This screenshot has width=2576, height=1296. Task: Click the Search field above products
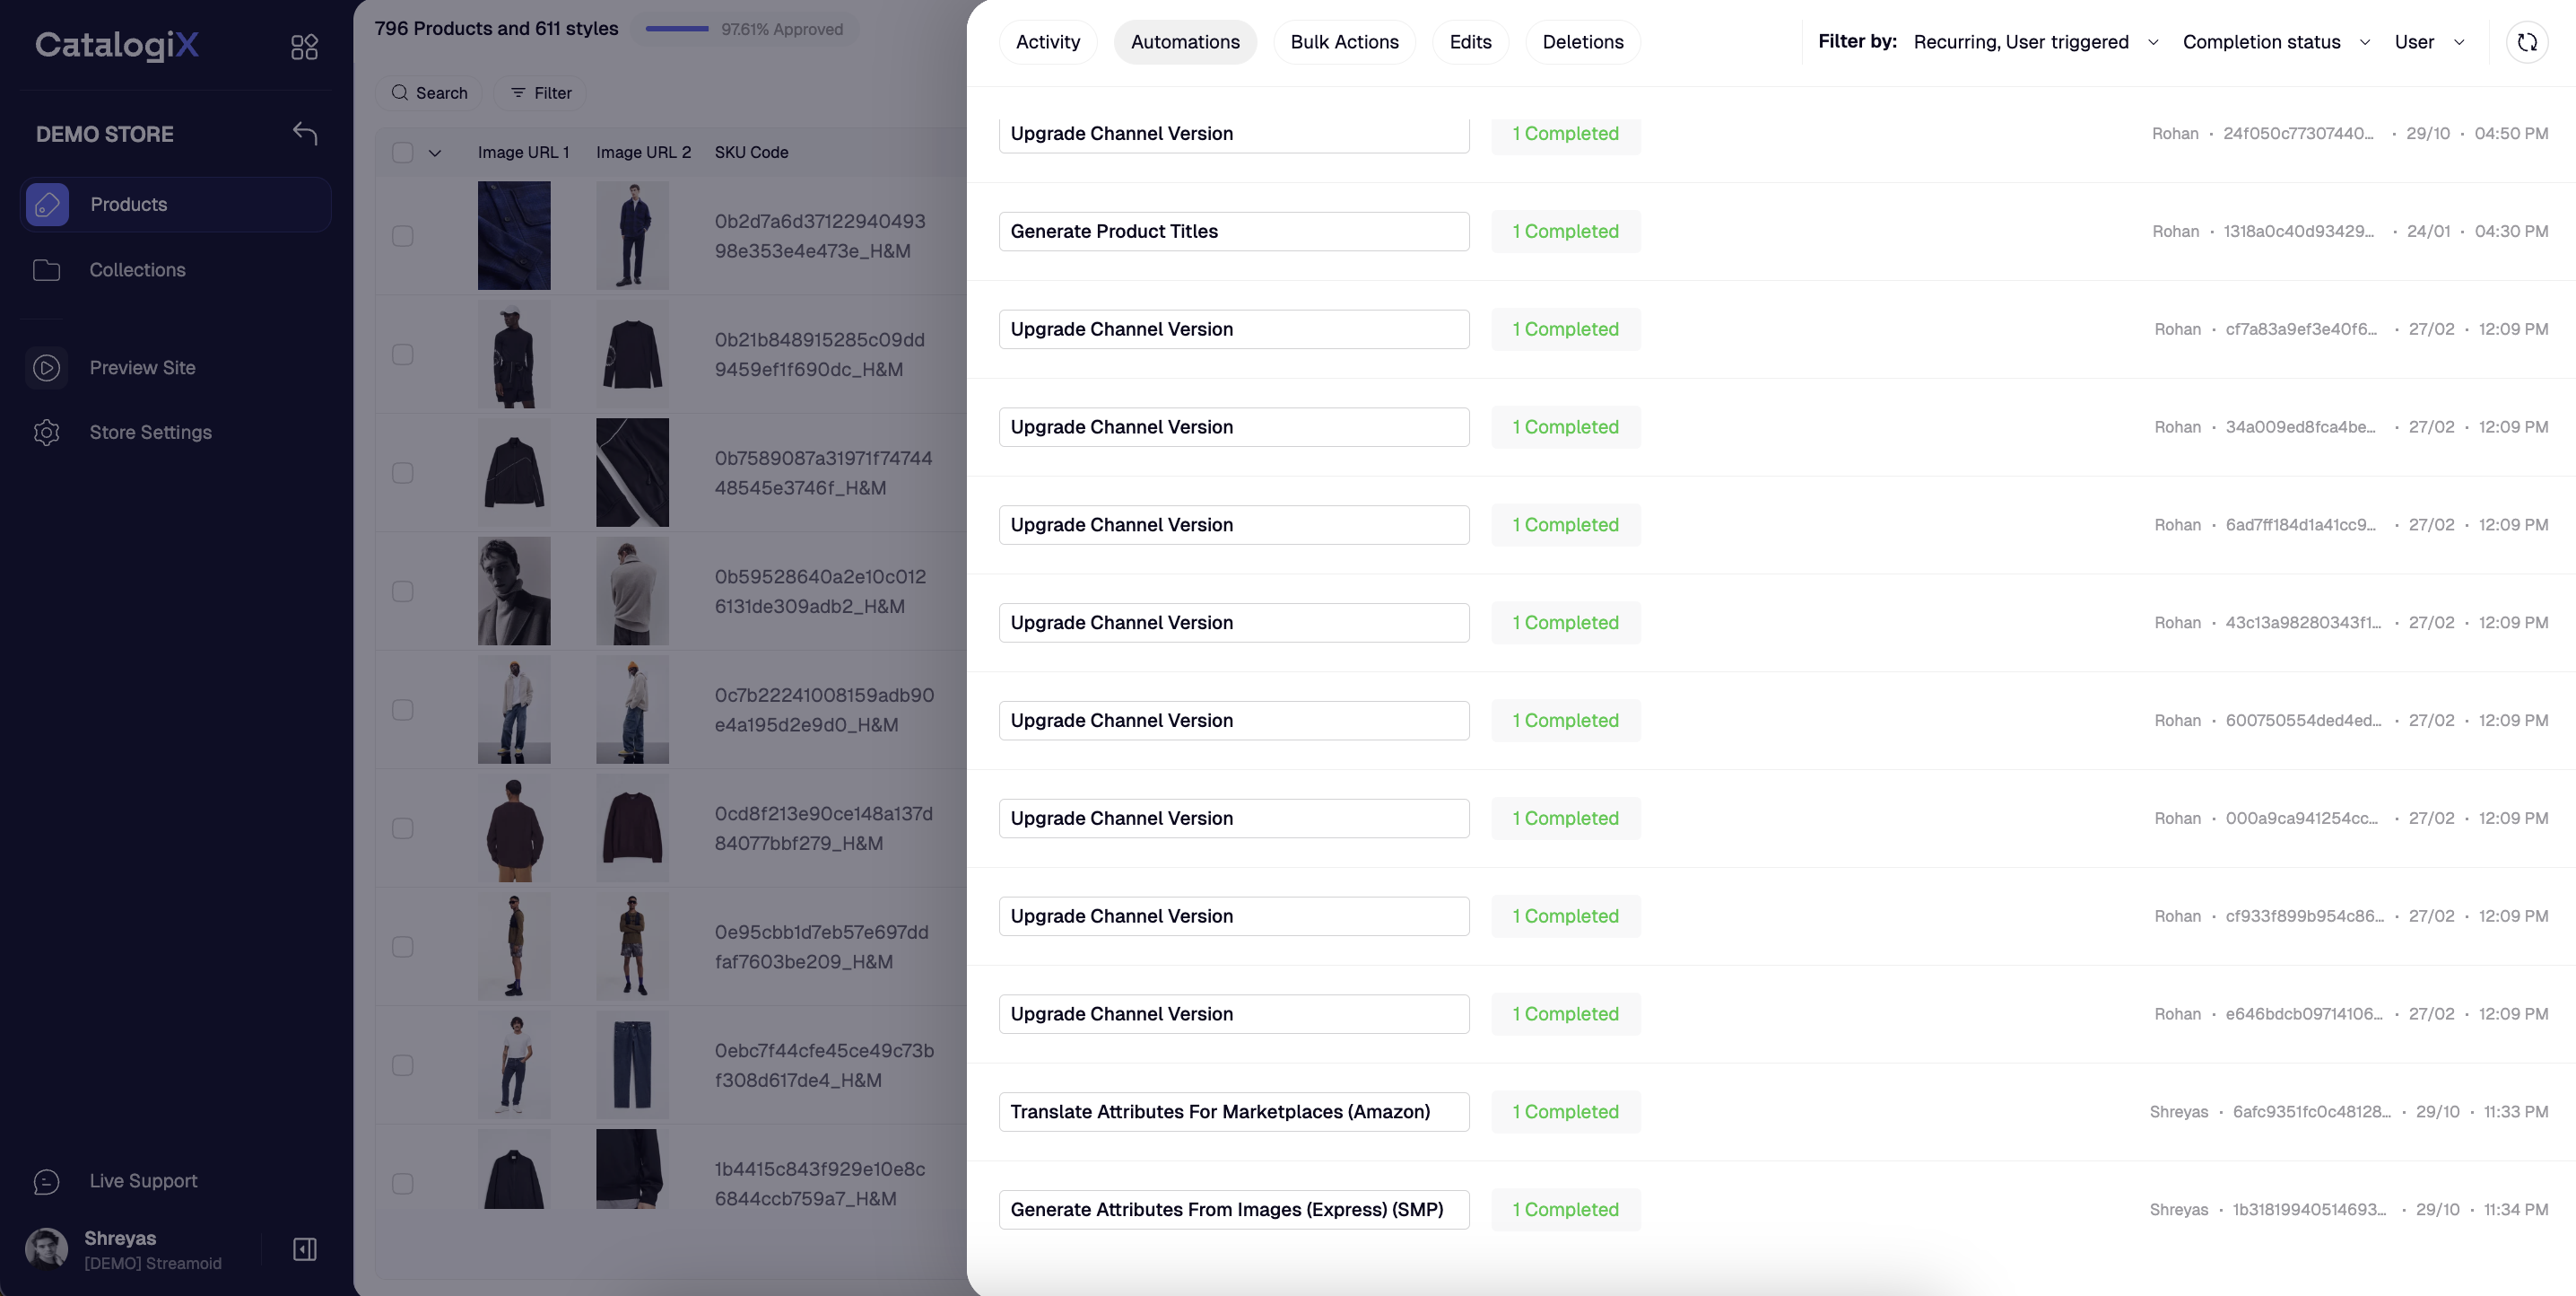click(x=429, y=93)
